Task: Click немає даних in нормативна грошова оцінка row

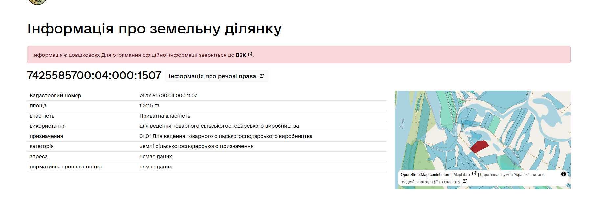Action: point(156,167)
